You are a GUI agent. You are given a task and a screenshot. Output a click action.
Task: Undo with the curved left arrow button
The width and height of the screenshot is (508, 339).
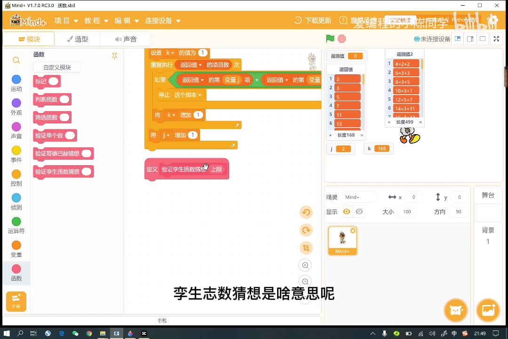306,212
